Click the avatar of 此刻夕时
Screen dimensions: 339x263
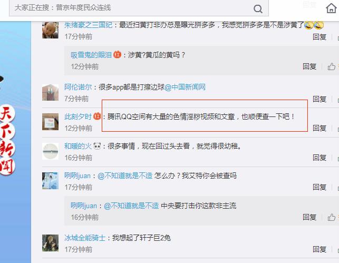click(x=50, y=122)
